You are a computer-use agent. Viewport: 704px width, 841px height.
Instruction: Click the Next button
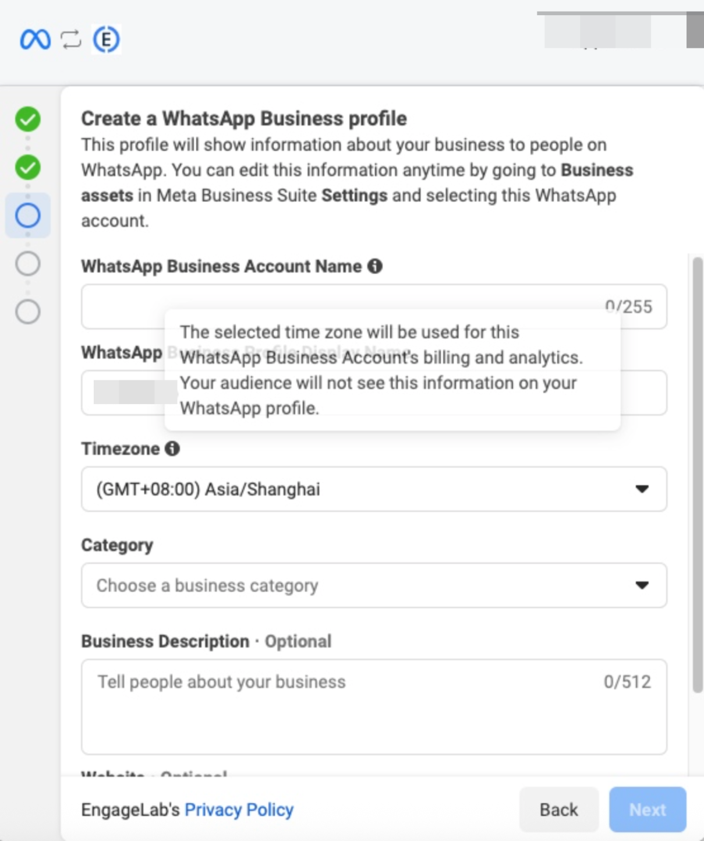coord(647,809)
